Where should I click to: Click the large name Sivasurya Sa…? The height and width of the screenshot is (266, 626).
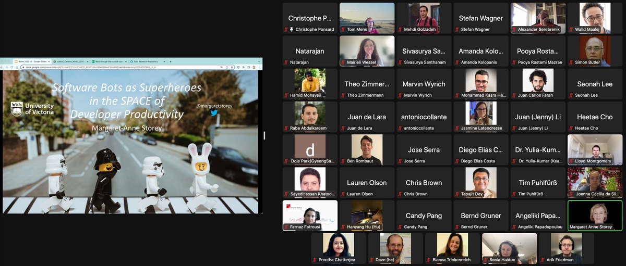coord(424,51)
